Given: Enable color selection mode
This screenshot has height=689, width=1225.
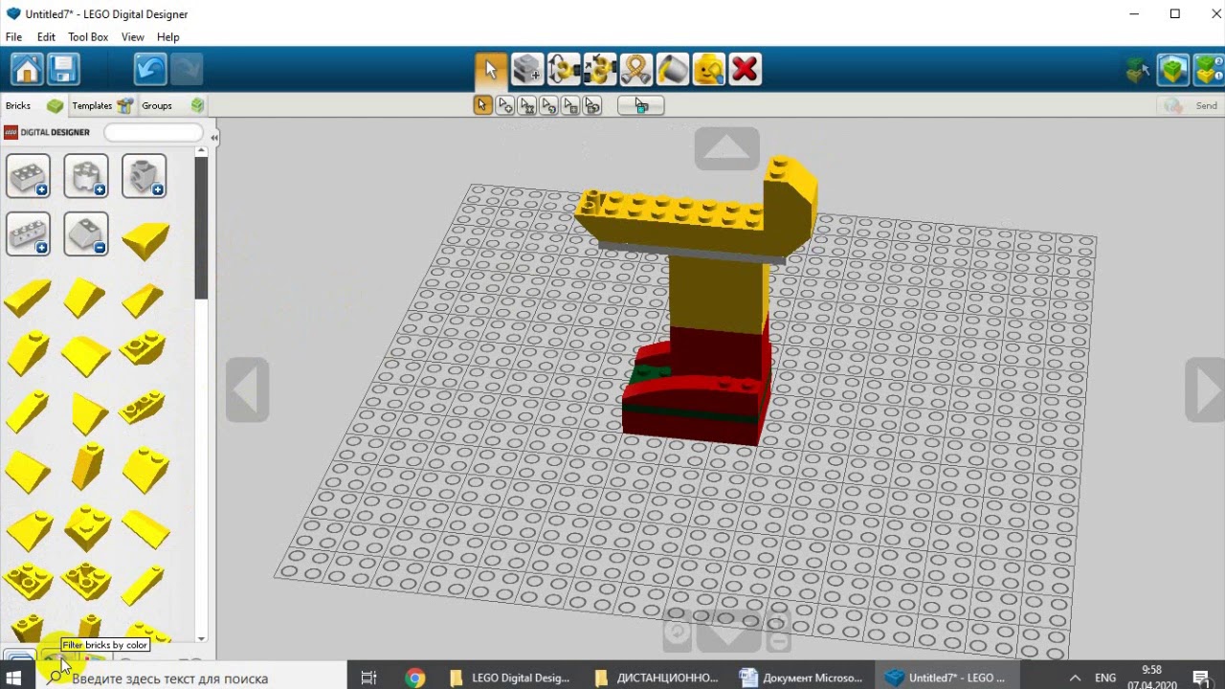Looking at the screenshot, I should point(549,105).
